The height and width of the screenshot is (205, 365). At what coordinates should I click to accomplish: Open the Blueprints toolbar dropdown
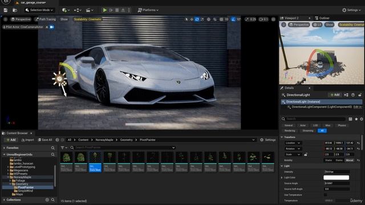click(x=78, y=10)
